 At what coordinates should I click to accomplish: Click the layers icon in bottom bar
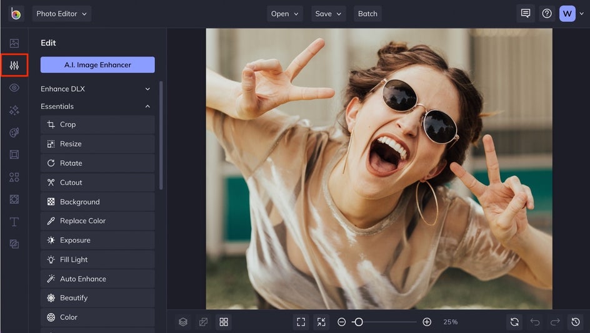(x=183, y=322)
